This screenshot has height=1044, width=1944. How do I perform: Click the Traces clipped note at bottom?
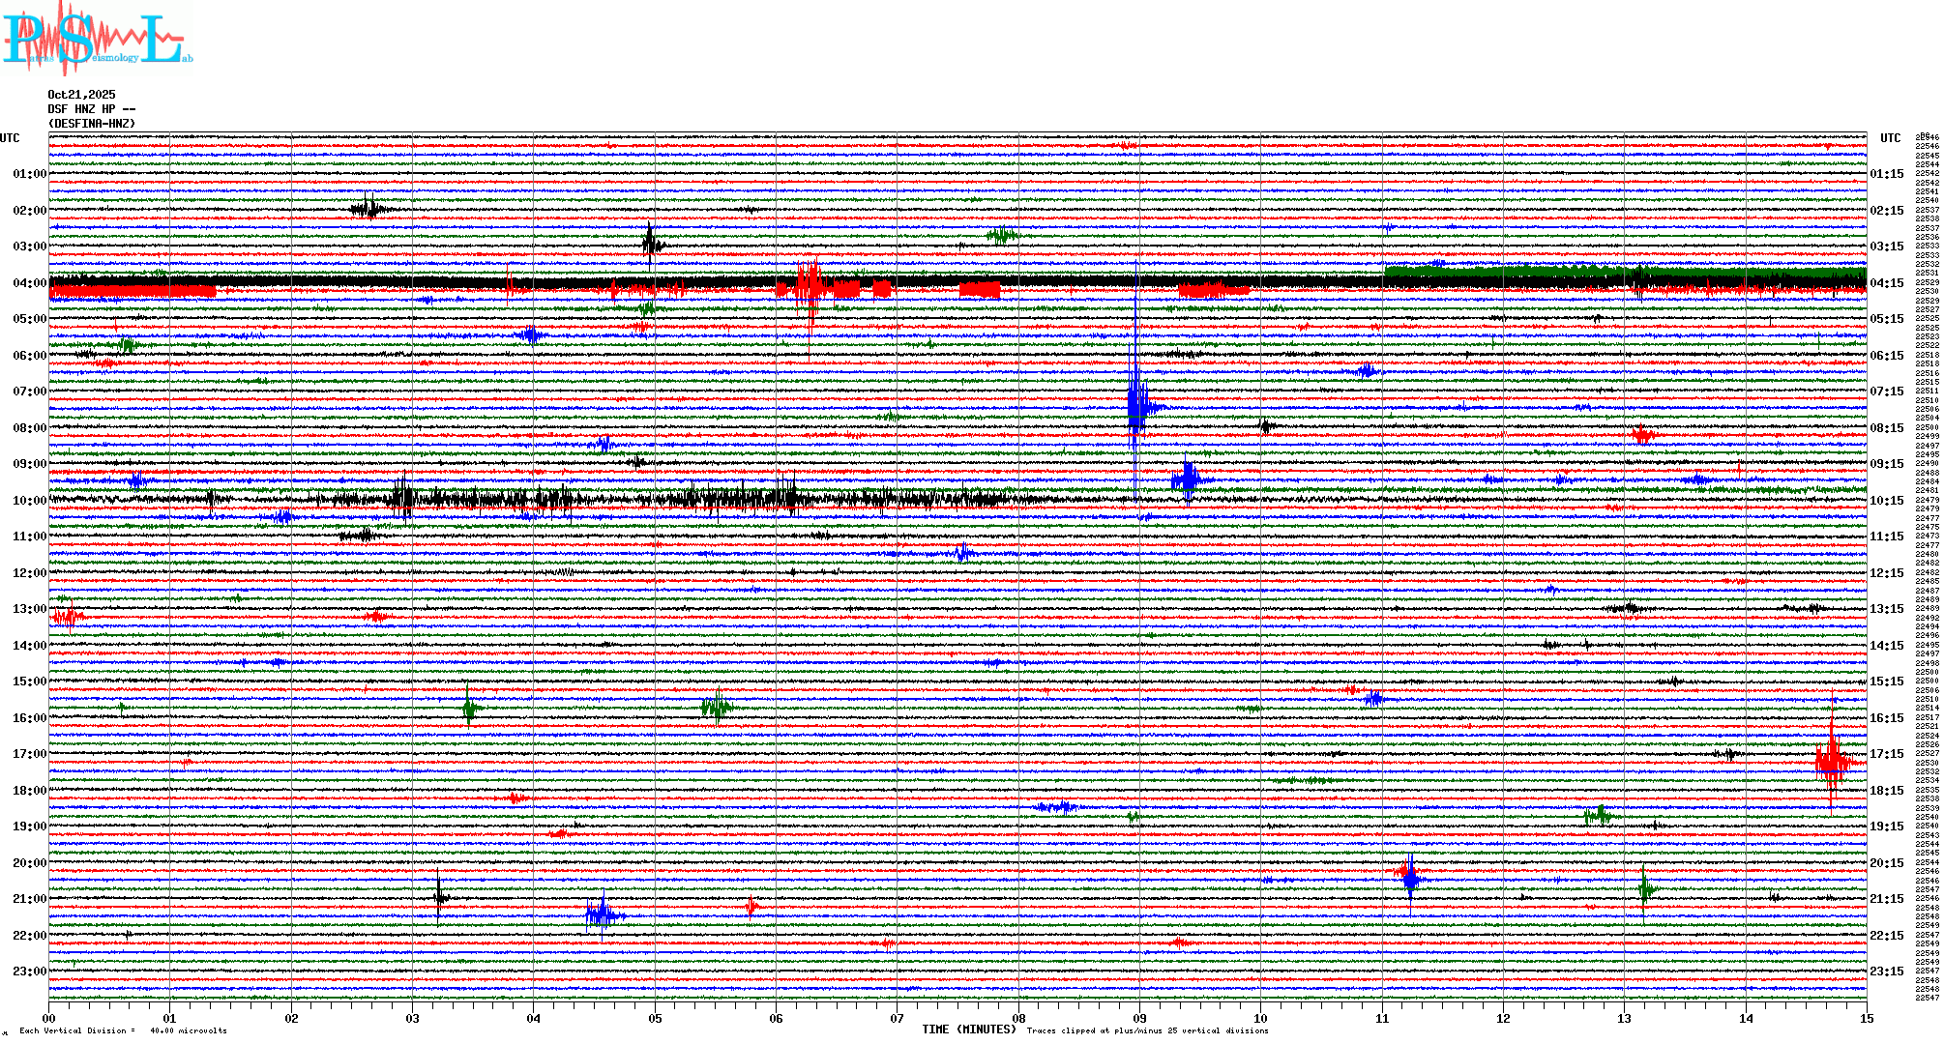coord(1147,1030)
